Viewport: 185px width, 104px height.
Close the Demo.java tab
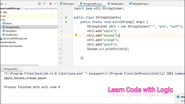pos(76,4)
